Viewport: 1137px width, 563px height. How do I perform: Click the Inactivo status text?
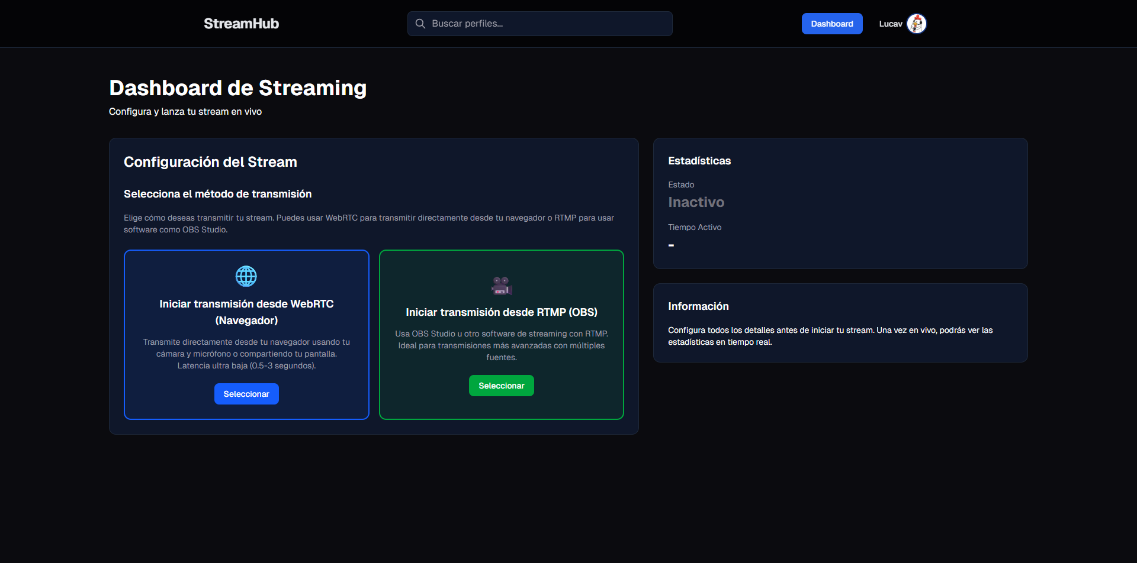(696, 202)
